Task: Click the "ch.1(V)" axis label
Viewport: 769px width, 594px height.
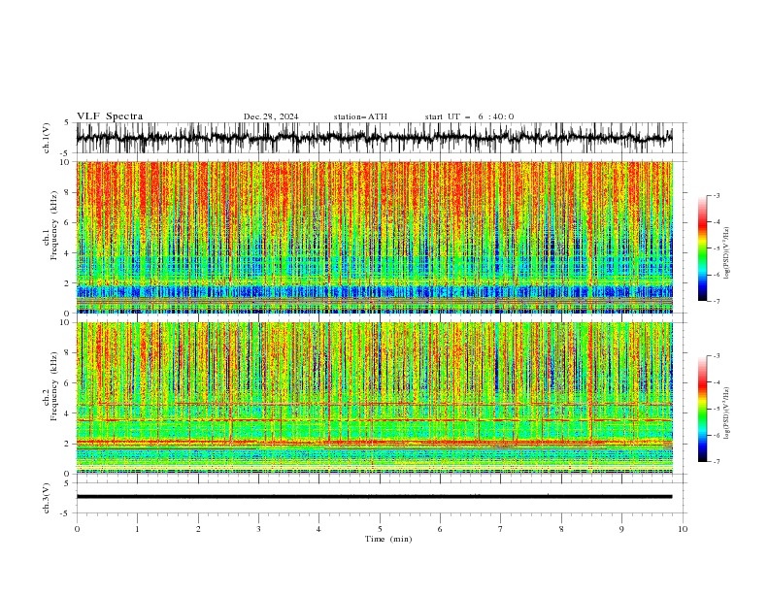Action: tap(47, 138)
